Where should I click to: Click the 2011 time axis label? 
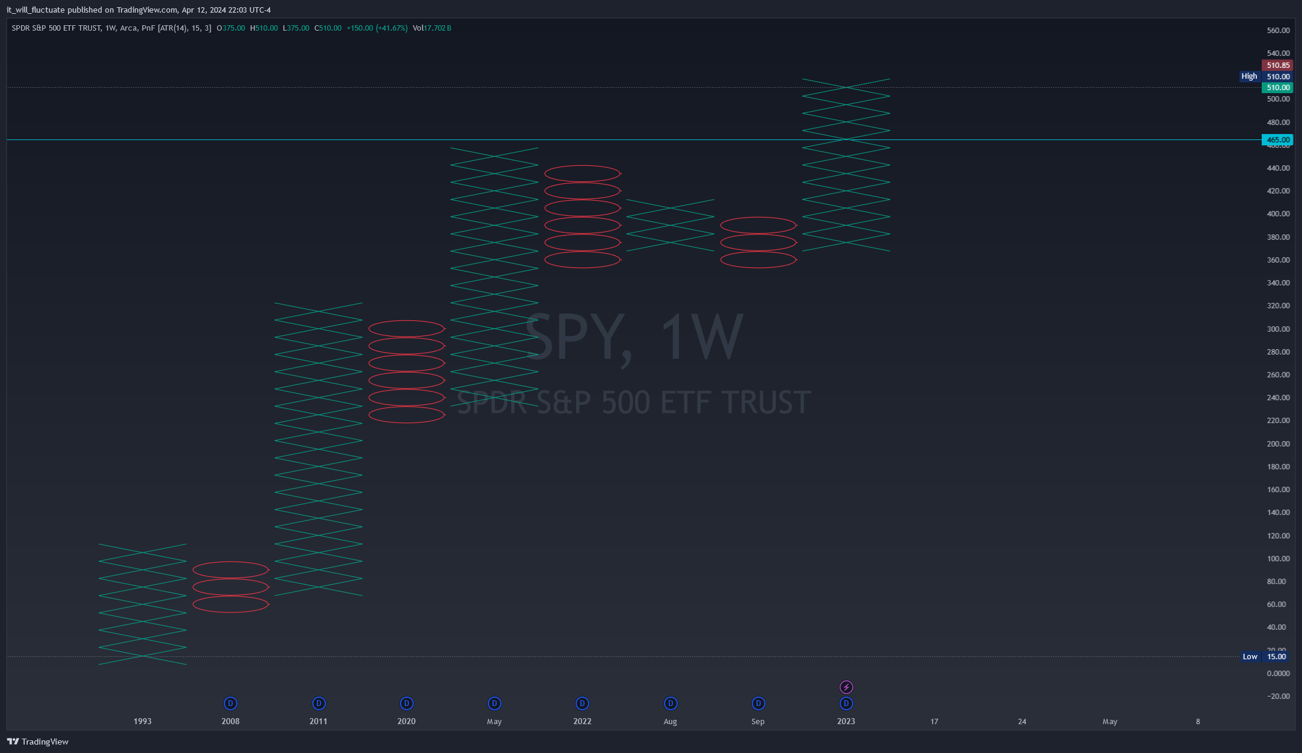[319, 721]
